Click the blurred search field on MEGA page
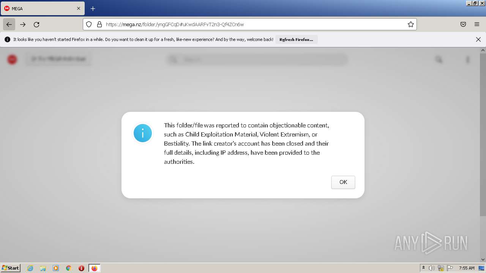Screen dimensions: 486x273 [x=257, y=60]
